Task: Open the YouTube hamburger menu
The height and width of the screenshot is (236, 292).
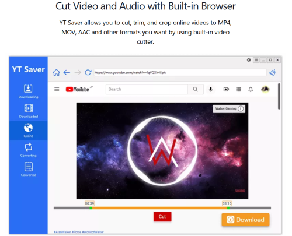Action: 57,89
